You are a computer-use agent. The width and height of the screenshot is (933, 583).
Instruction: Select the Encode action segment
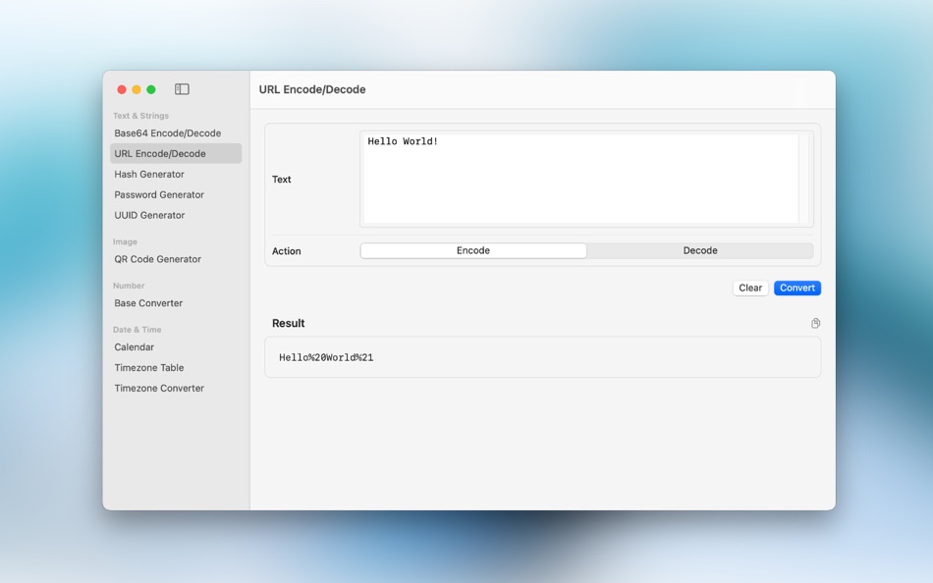tap(472, 250)
